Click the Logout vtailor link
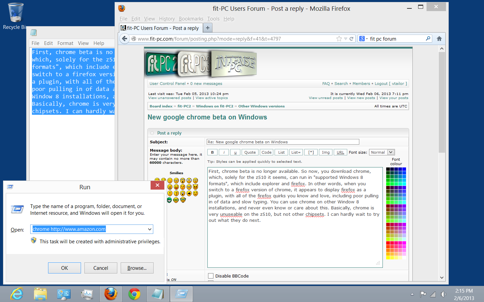Viewport: 484px width, 302px height. 391,84
